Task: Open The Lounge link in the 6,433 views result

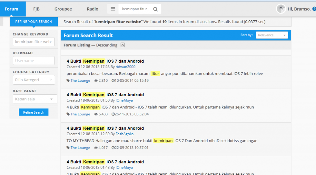Action: [80, 114]
